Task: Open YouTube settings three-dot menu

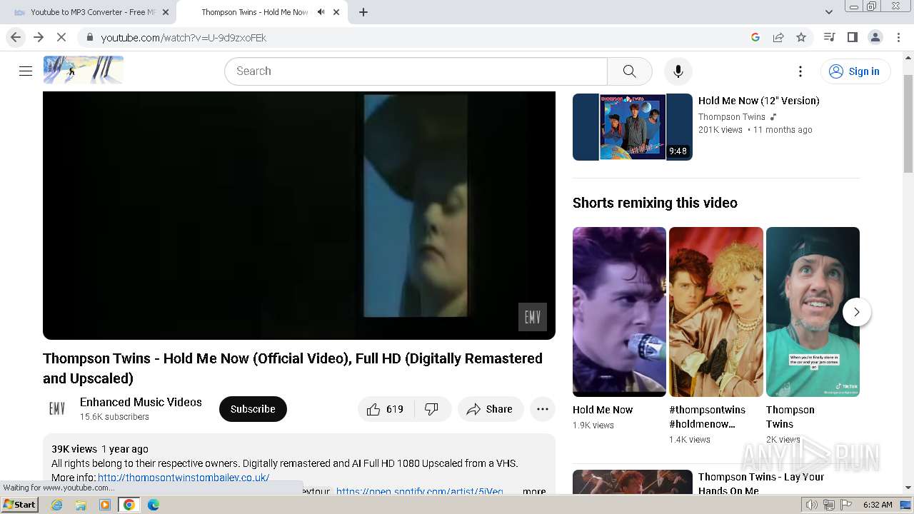Action: click(800, 71)
